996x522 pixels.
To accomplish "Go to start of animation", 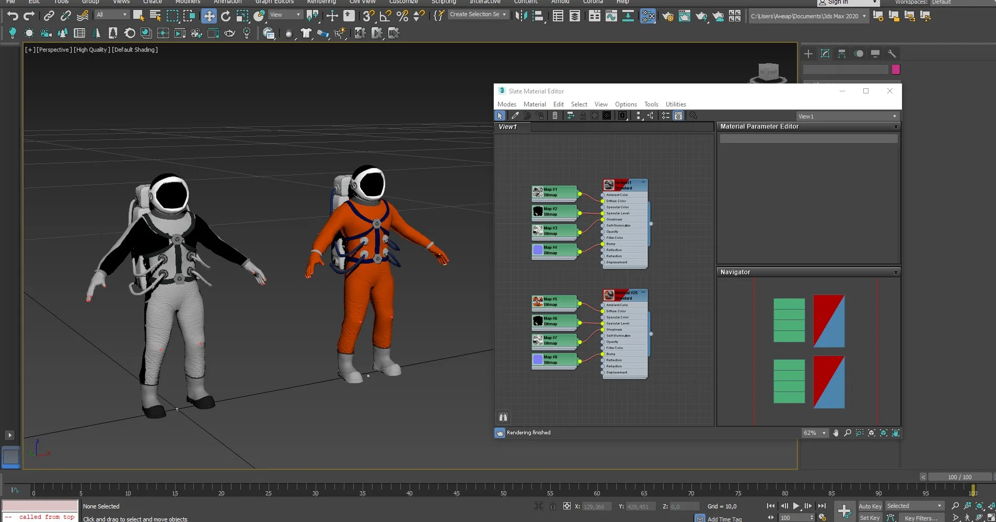I will (771, 506).
